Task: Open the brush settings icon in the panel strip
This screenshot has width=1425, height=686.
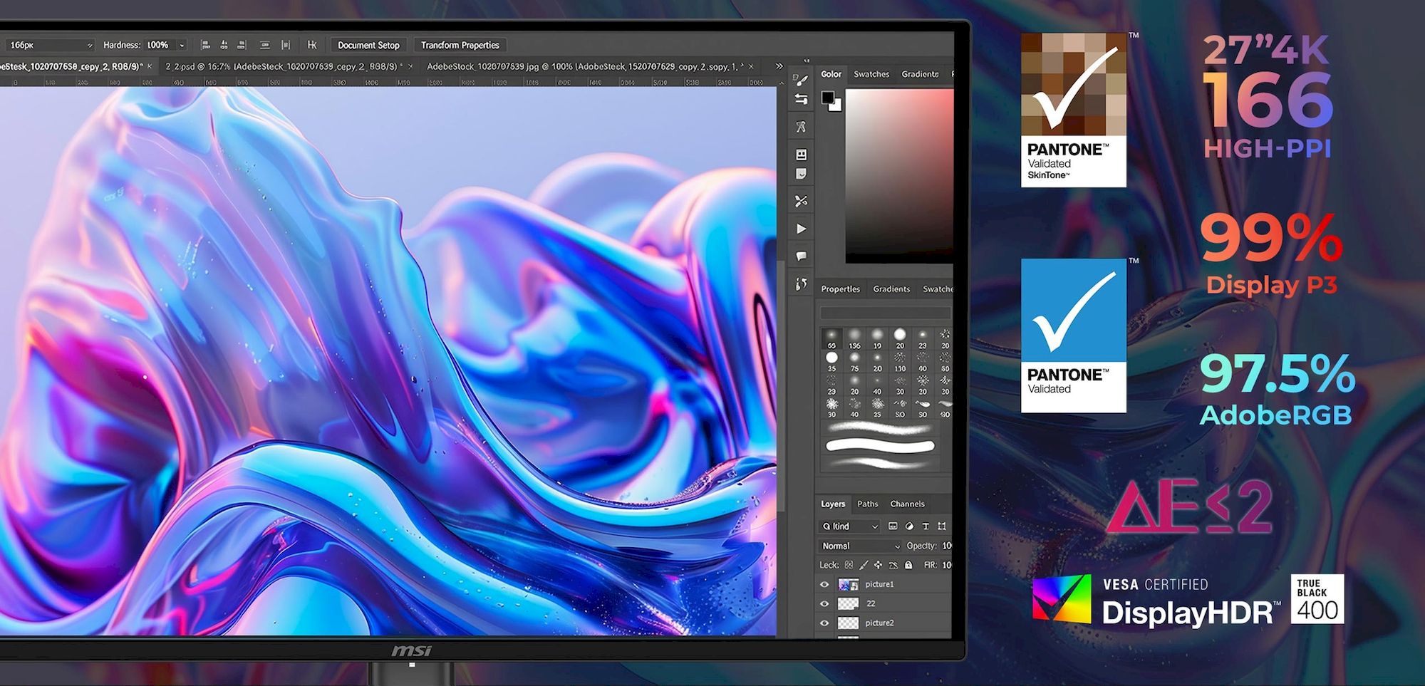Action: tap(801, 80)
